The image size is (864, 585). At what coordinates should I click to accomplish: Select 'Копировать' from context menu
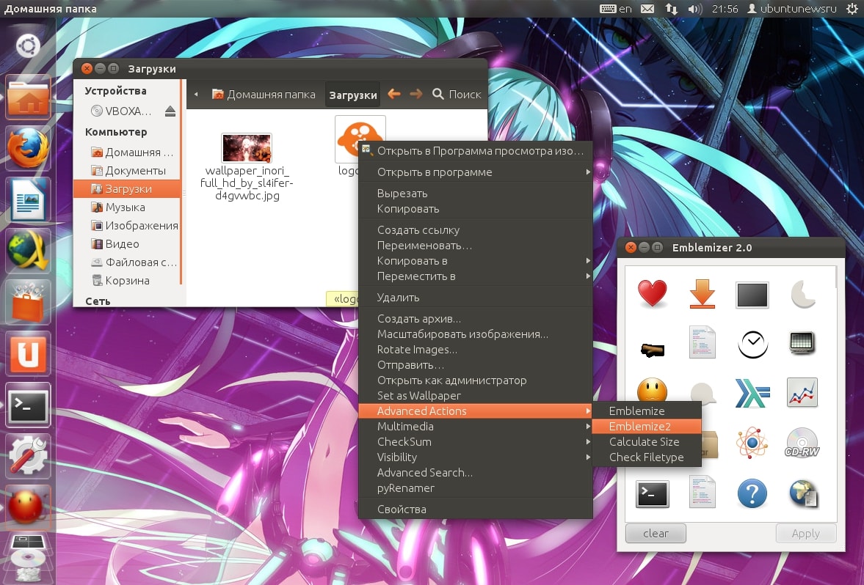[476, 209]
